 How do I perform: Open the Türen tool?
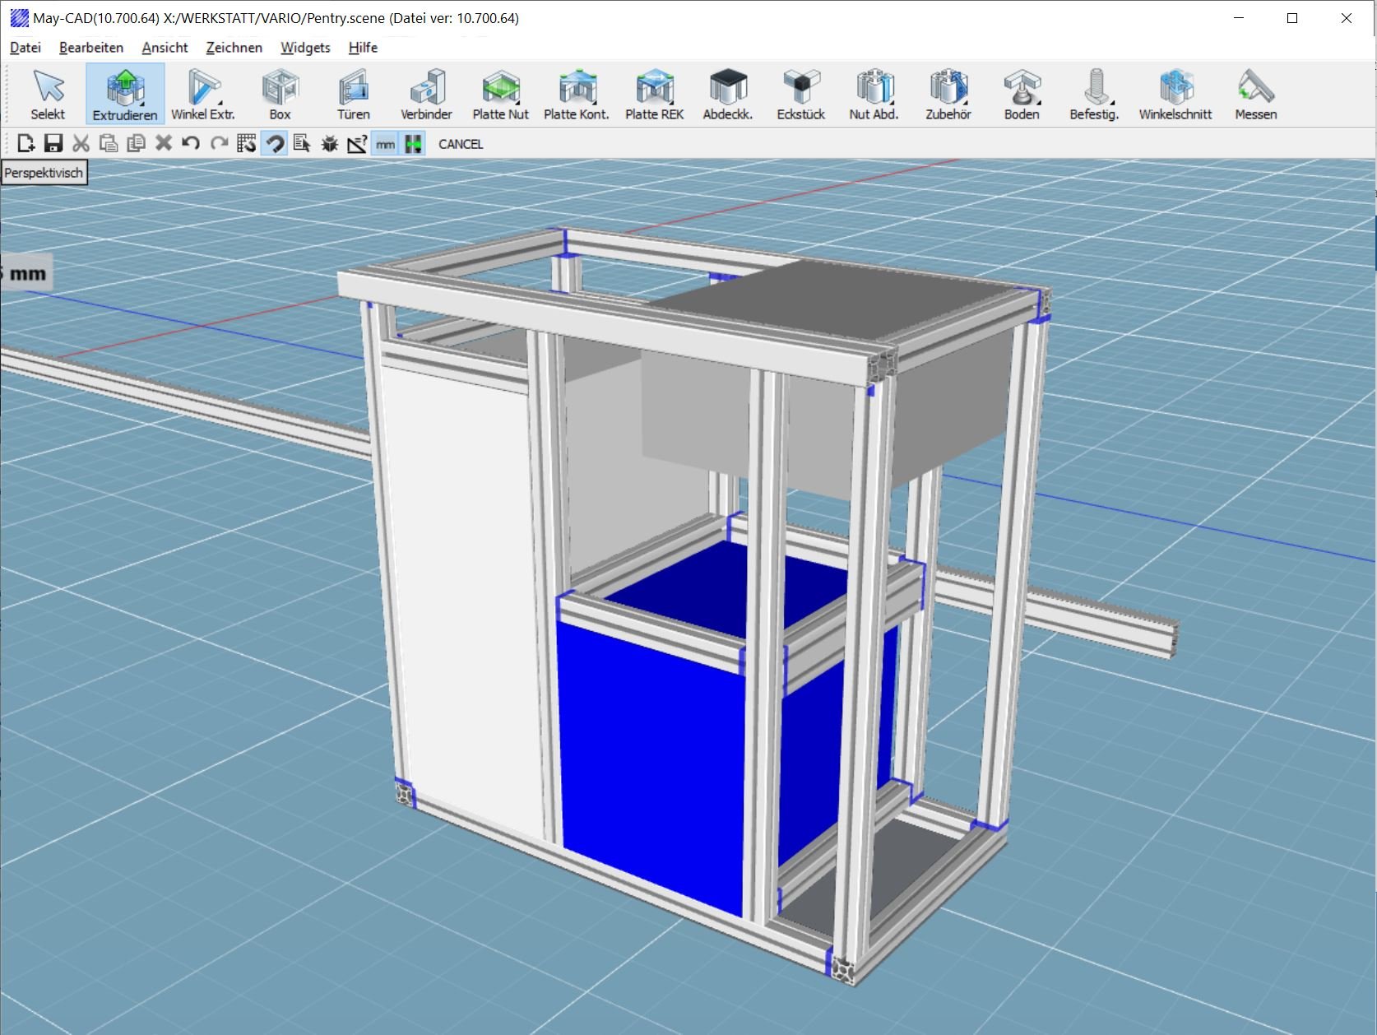(x=353, y=95)
